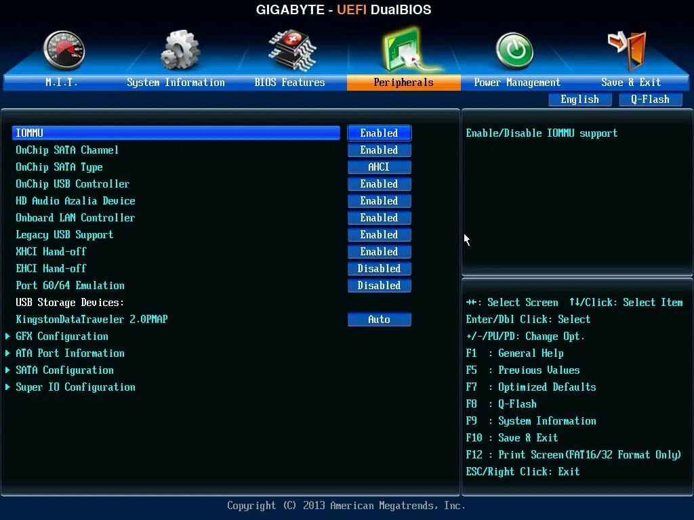Toggle EHCI Hand-off Disabled value
694x520 pixels.
(380, 268)
